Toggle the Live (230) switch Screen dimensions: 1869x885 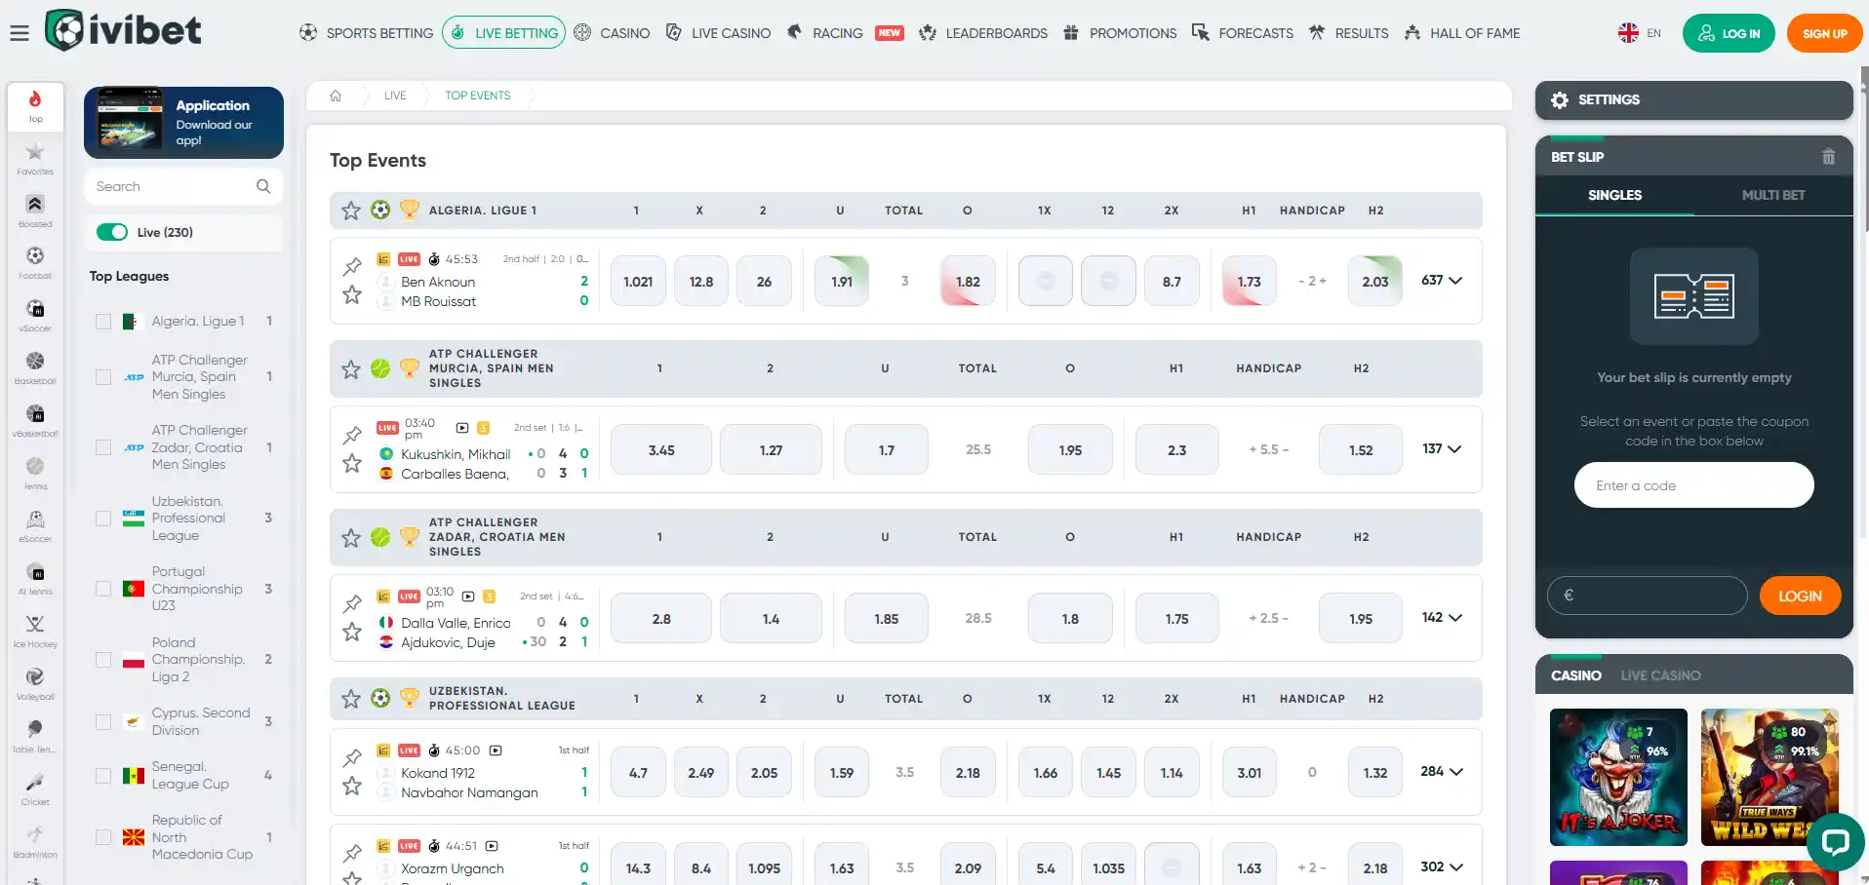pyautogui.click(x=112, y=232)
